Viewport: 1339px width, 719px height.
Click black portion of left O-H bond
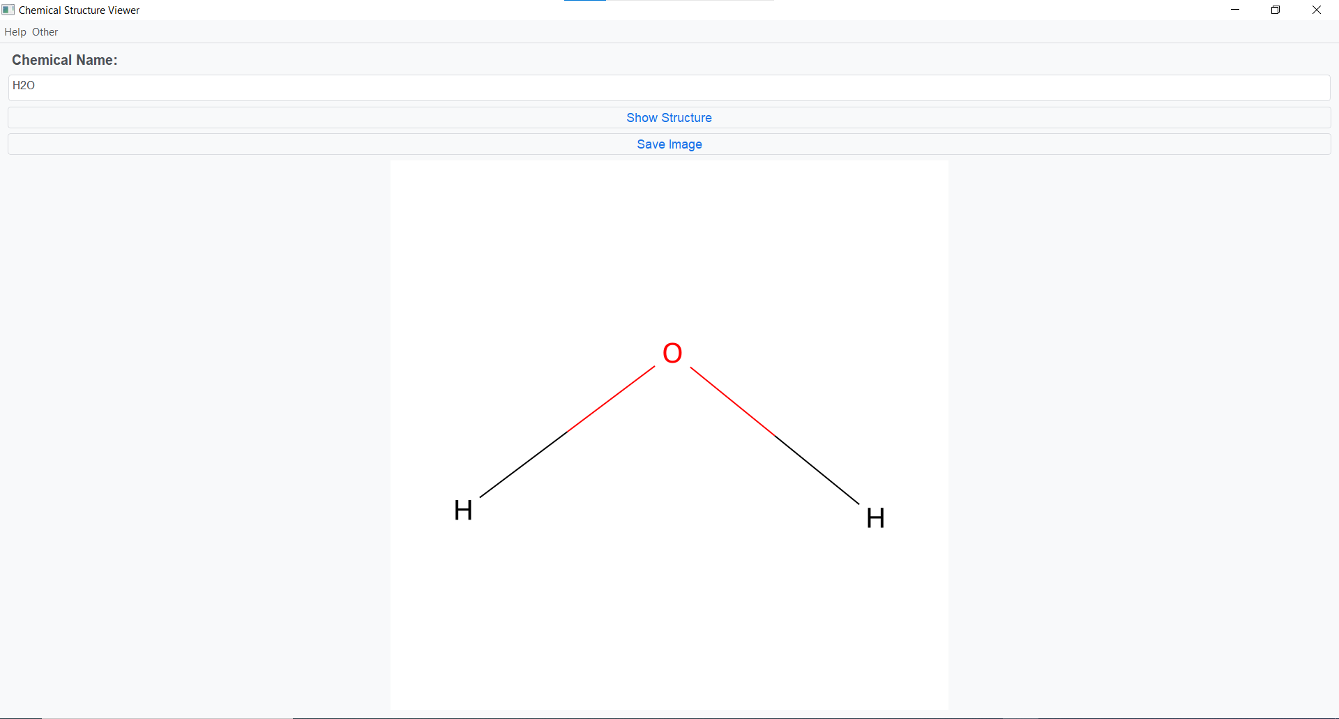tap(523, 465)
